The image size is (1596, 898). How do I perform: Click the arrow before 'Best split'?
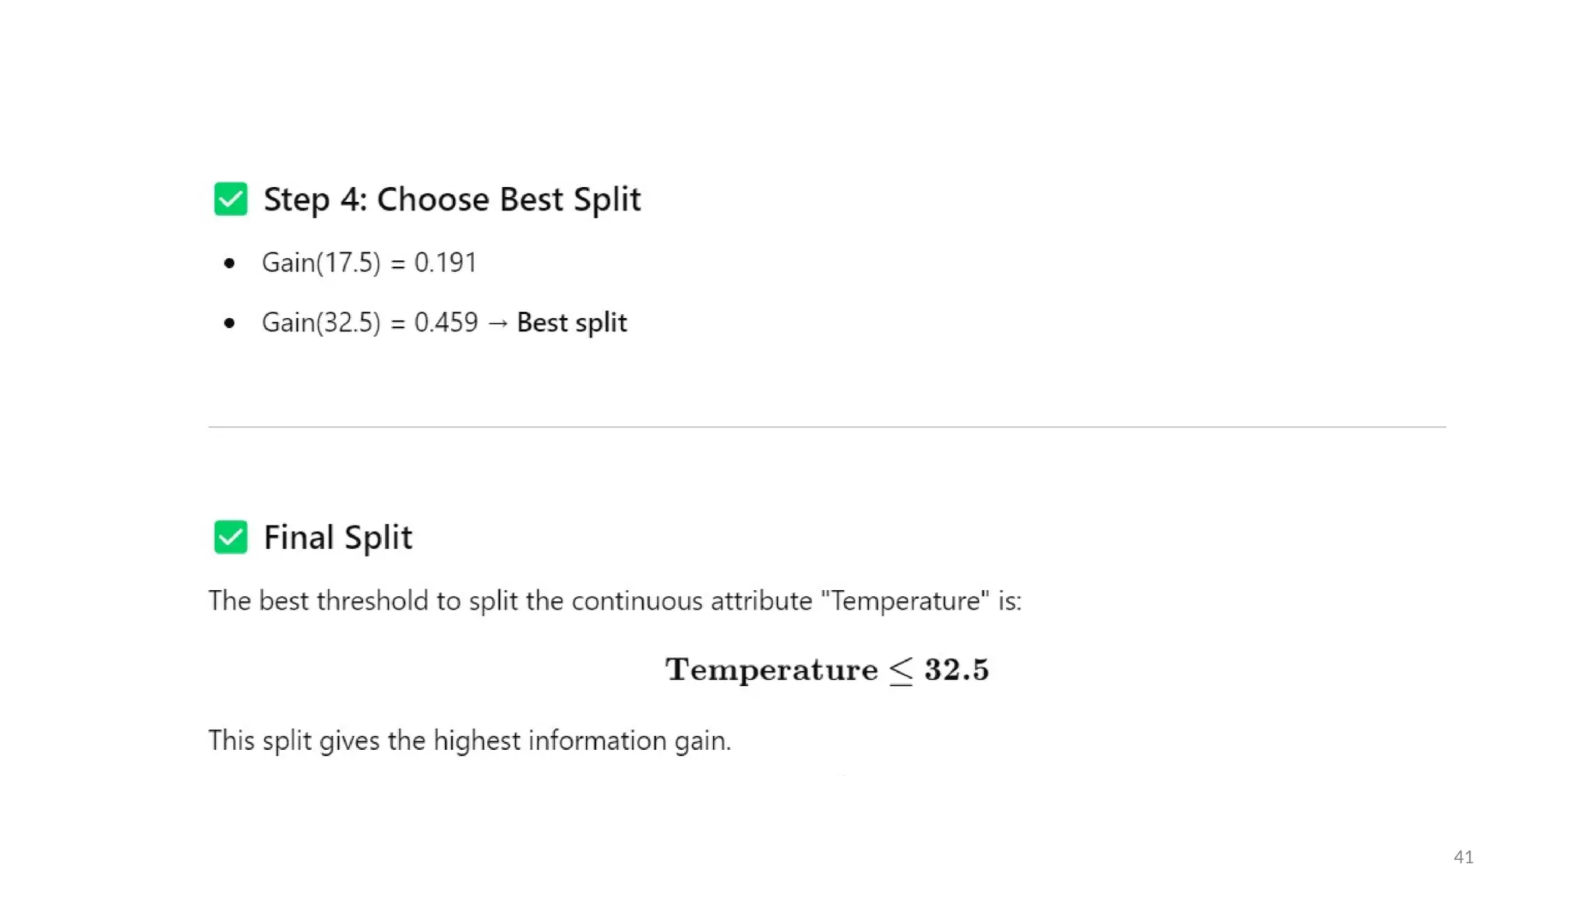497,323
